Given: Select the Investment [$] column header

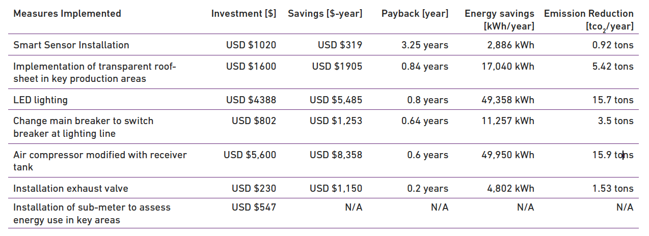Looking at the screenshot, I should [x=244, y=14].
